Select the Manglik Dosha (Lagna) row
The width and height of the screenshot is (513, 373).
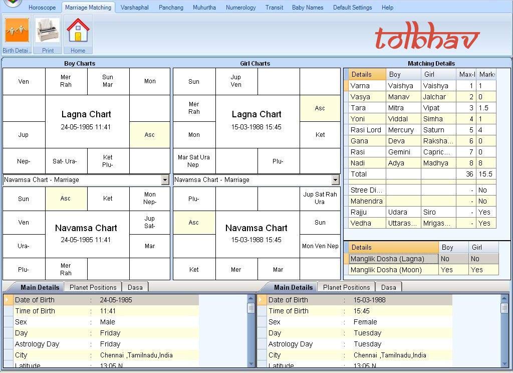[387, 259]
